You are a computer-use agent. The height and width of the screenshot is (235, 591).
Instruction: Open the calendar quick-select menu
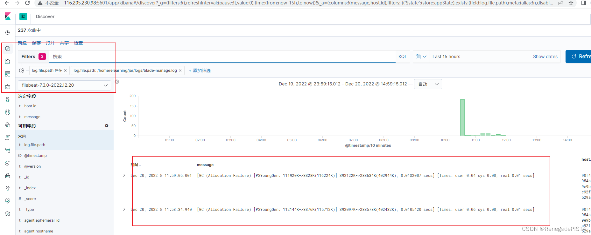pyautogui.click(x=421, y=57)
